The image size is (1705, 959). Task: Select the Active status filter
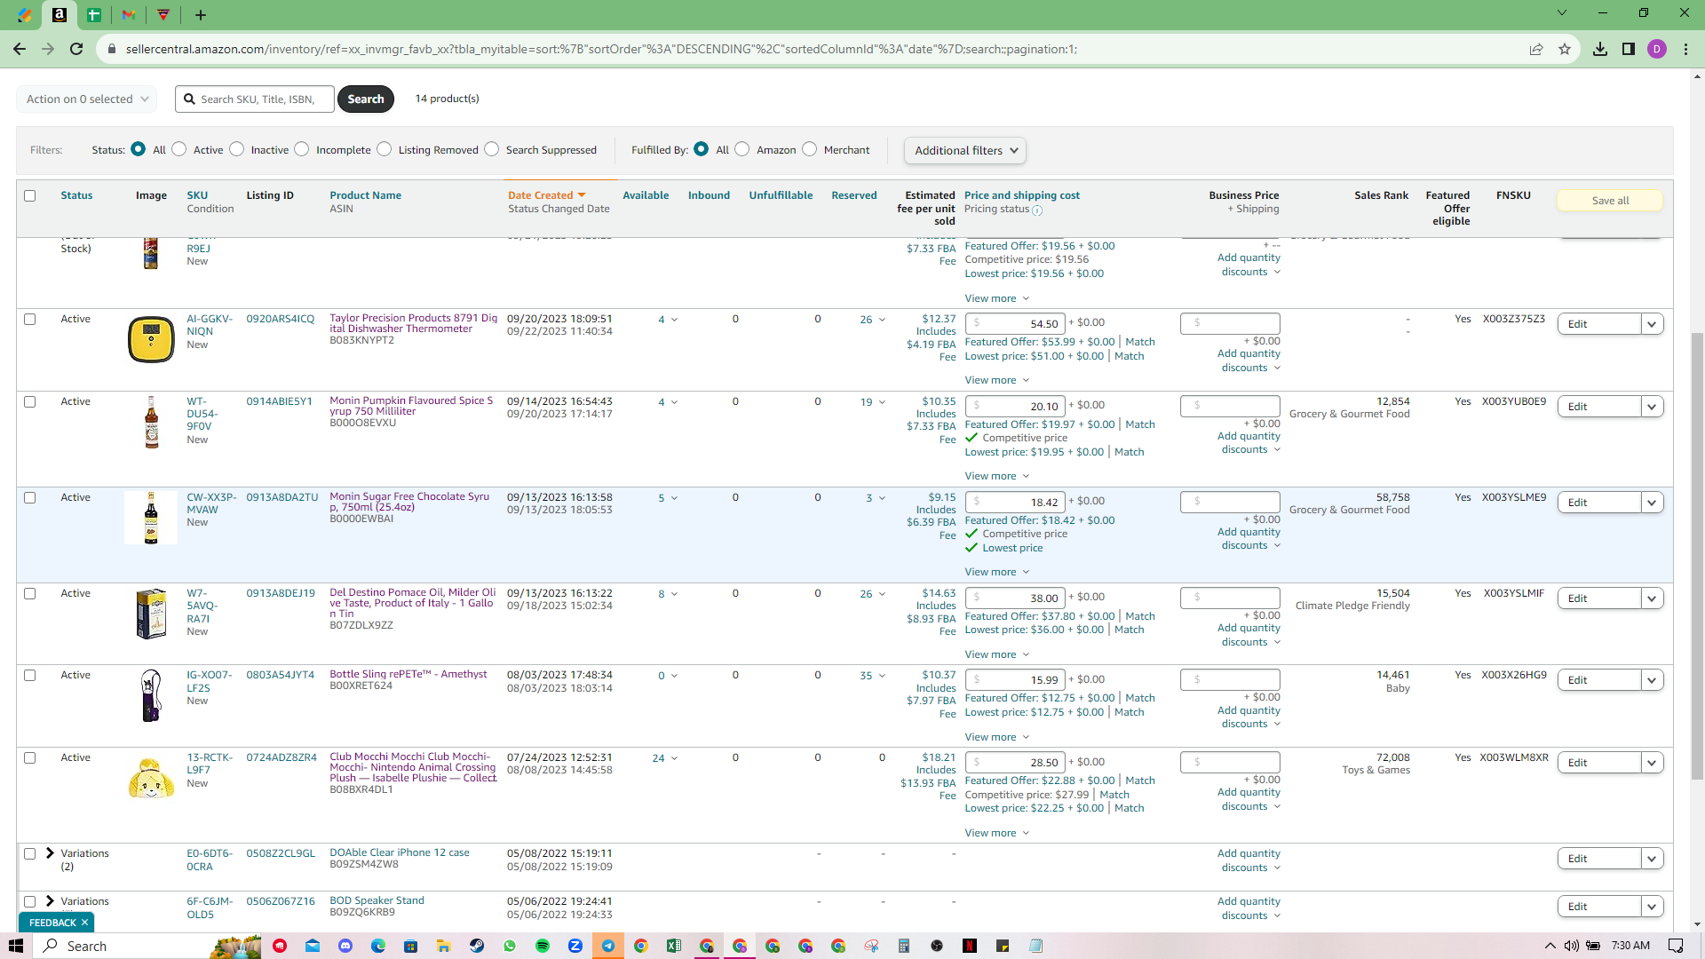click(x=179, y=149)
